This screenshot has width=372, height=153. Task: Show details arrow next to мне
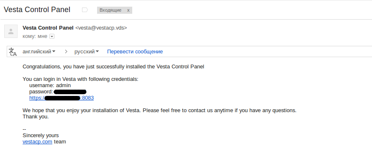click(52, 36)
